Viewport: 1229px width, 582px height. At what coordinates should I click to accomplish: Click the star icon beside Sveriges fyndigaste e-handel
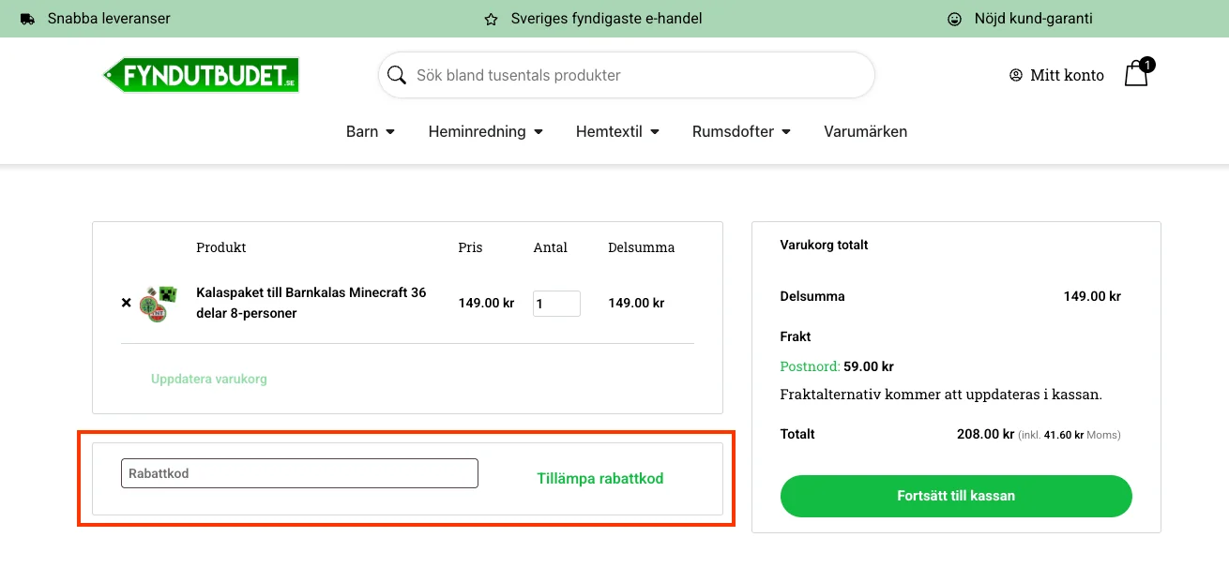click(x=491, y=18)
